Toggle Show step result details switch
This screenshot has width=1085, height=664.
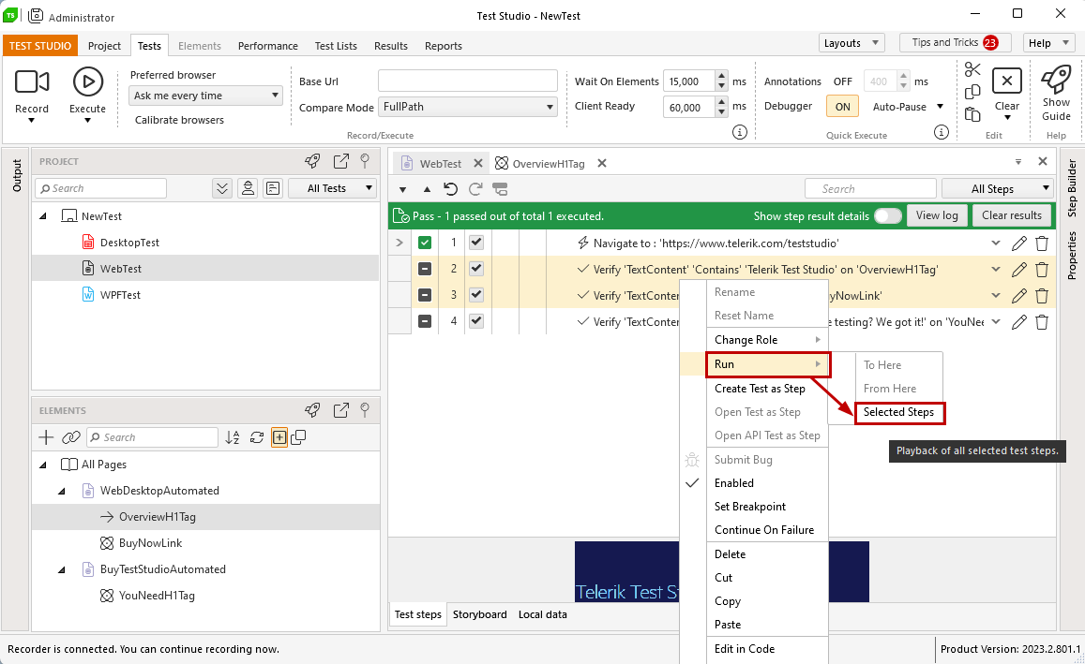888,215
